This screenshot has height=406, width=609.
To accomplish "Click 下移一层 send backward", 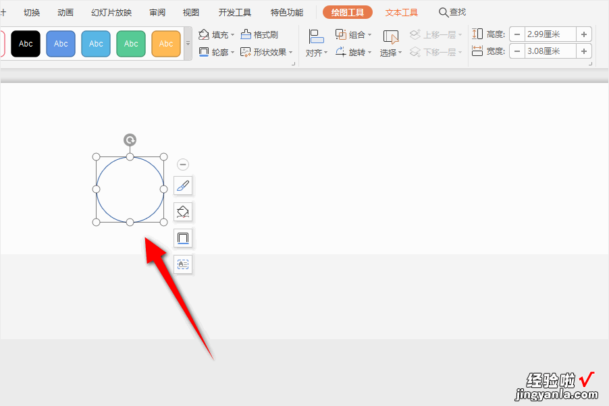I will pyautogui.click(x=435, y=52).
